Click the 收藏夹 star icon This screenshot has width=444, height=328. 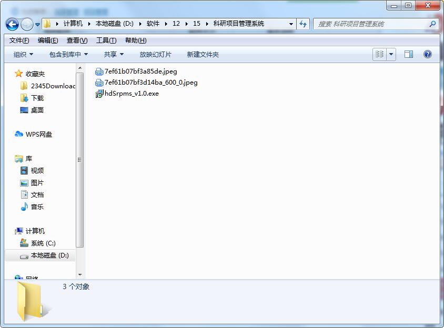[x=19, y=74]
